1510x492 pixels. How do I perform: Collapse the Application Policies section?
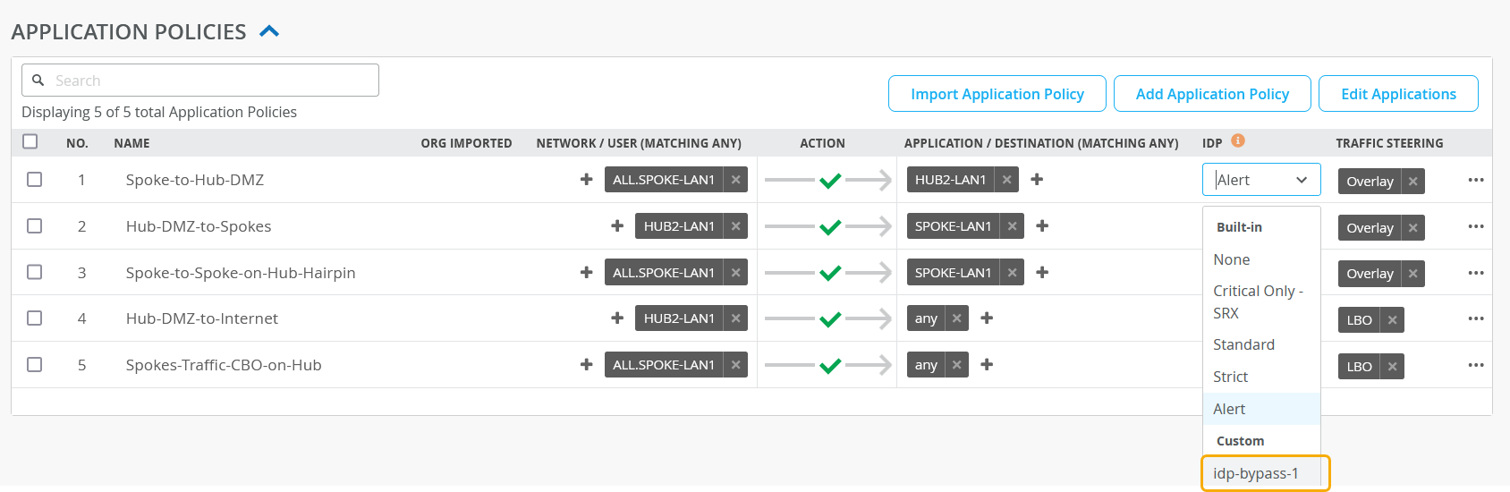[x=269, y=32]
